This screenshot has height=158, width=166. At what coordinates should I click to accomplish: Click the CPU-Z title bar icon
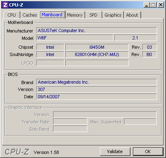coord(5,5)
